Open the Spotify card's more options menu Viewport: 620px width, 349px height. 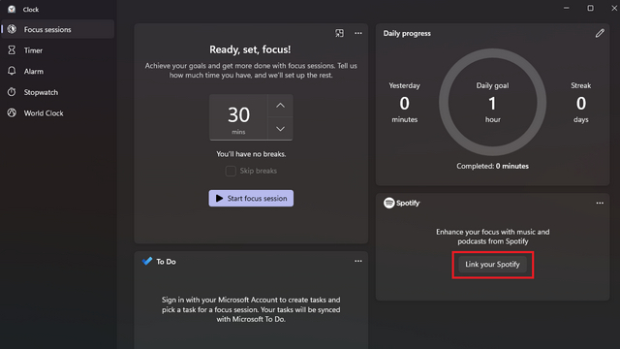point(600,203)
